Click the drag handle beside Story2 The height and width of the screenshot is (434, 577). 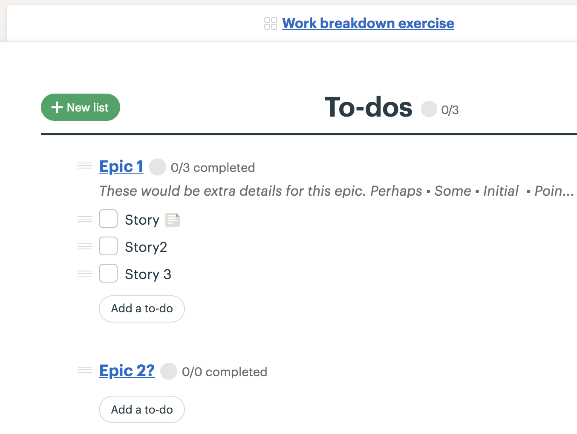[84, 246]
